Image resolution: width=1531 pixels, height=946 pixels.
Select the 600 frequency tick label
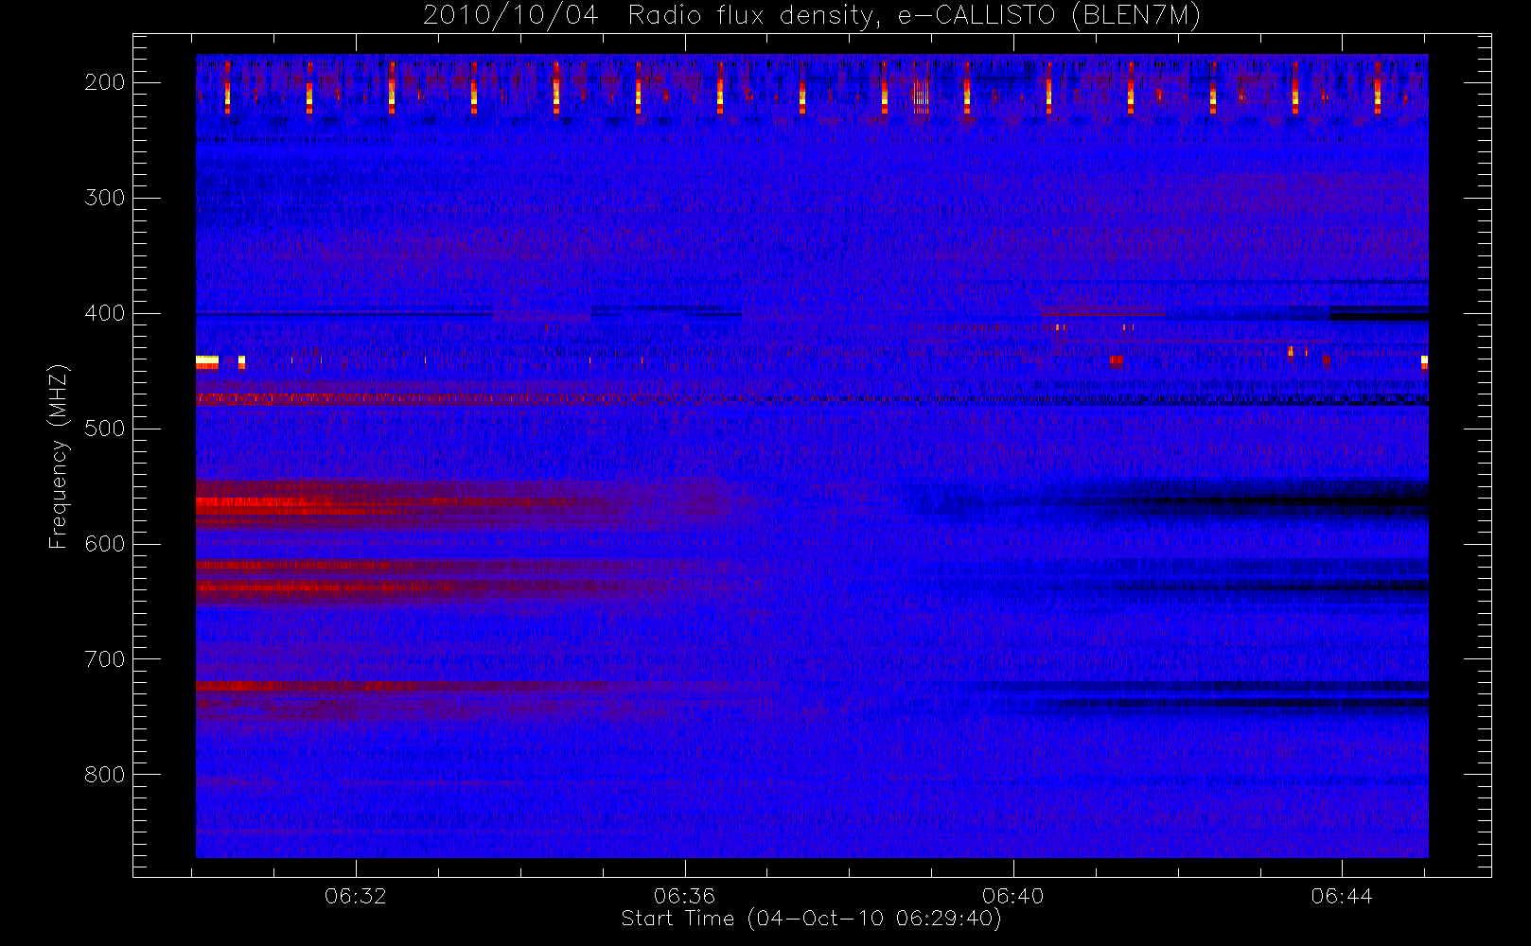tap(105, 544)
